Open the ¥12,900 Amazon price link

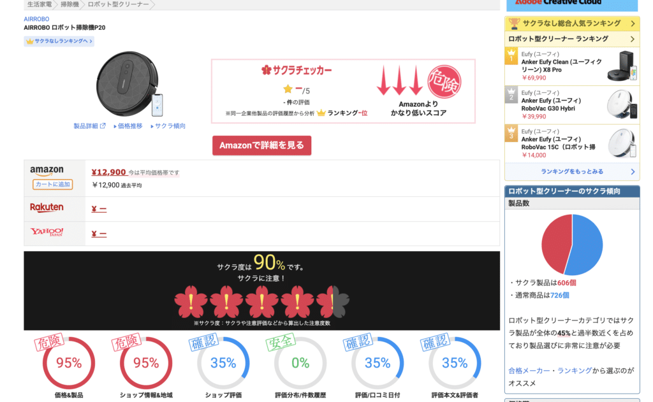tap(108, 172)
